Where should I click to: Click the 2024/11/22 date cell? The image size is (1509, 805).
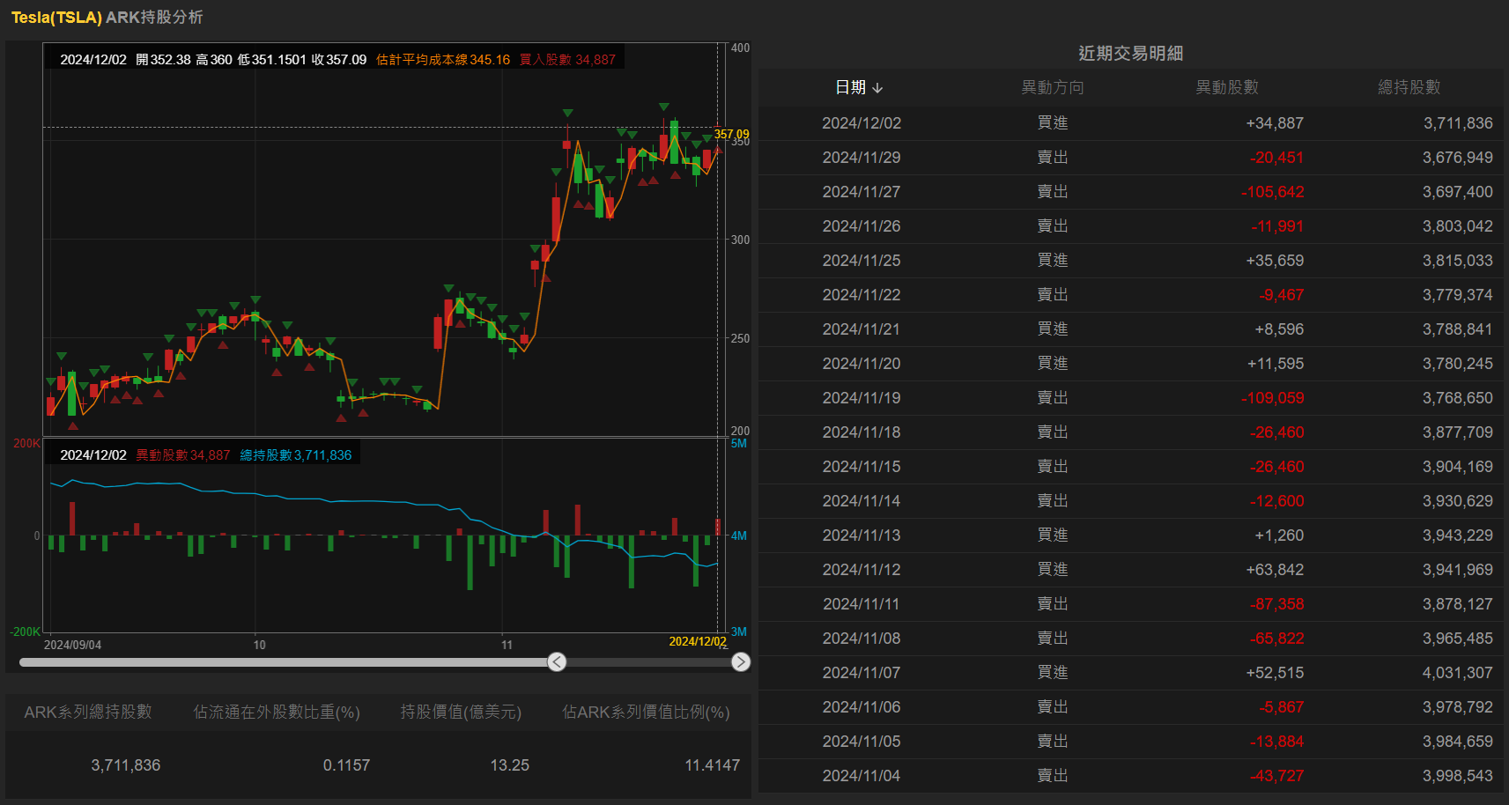pos(862,295)
